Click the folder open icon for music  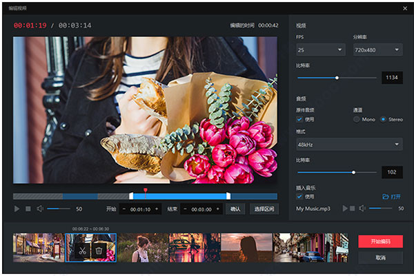[x=386, y=196]
